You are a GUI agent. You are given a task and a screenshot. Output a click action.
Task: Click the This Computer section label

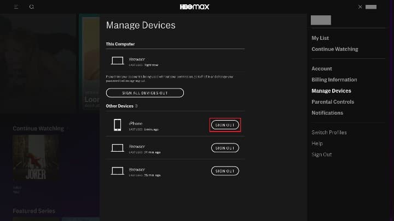point(120,44)
